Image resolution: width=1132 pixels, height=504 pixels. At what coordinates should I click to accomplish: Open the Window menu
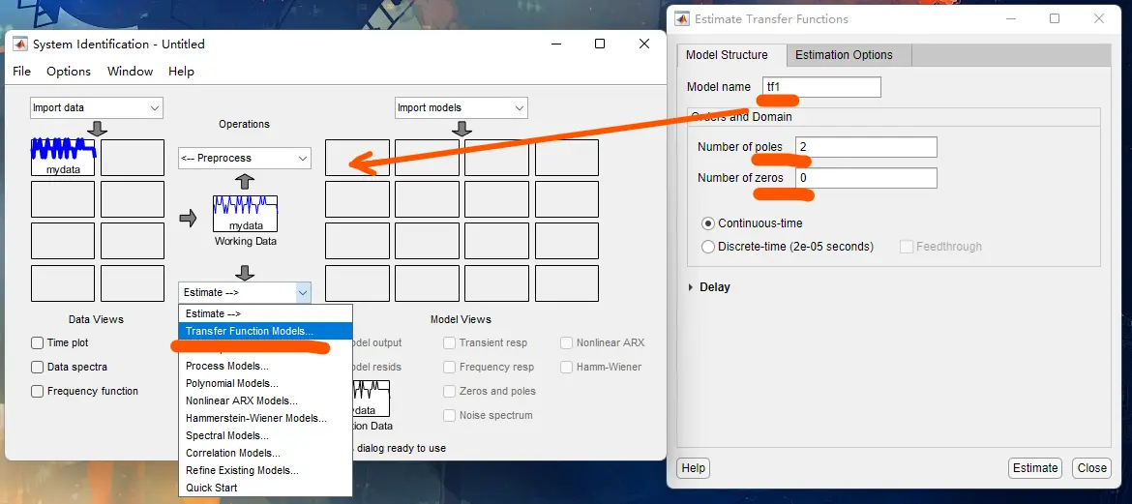point(130,72)
